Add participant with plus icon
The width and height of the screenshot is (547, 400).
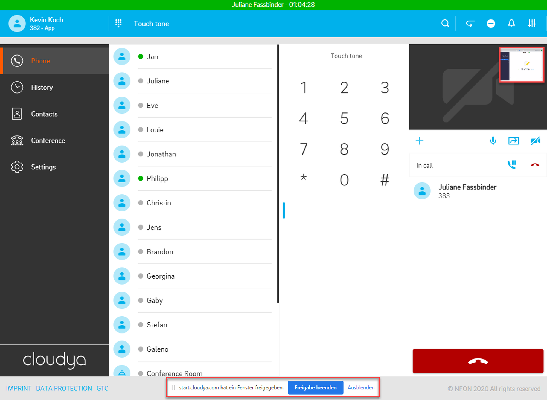(x=419, y=141)
